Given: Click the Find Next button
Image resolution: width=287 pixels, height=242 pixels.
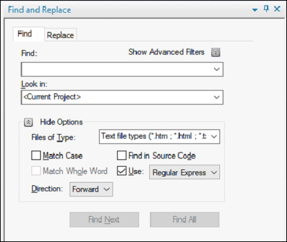Looking at the screenshot, I should pos(104,219).
